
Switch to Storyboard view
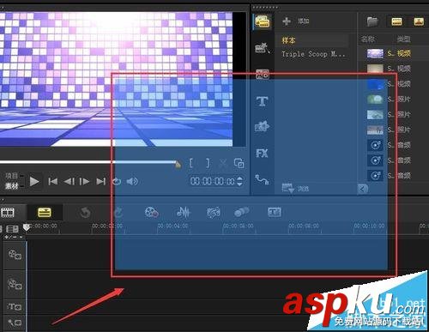click(x=8, y=213)
